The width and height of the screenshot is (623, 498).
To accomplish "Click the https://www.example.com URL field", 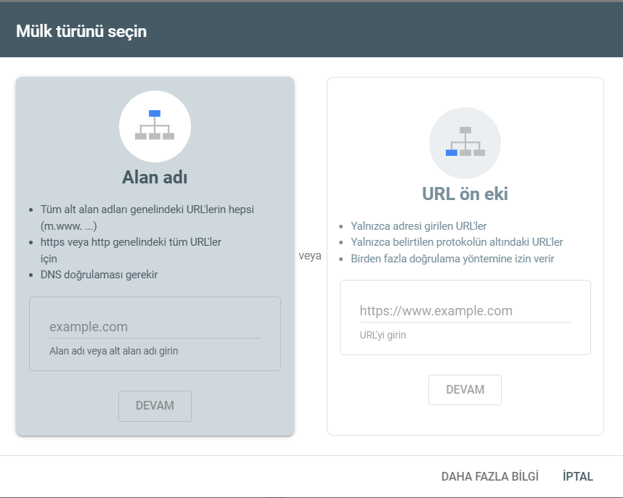I will coord(465,310).
